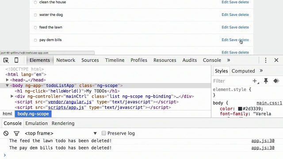Focus the Styles Filter input
The height and width of the screenshot is (159, 283).
coord(232,81)
